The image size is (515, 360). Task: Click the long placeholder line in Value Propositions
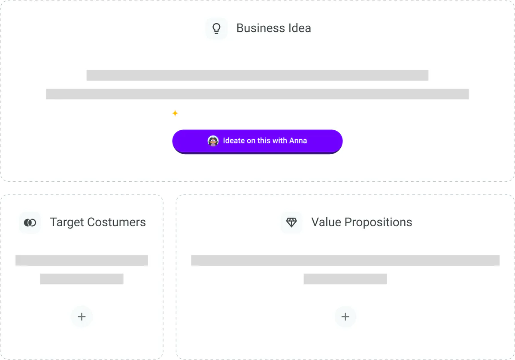click(345, 260)
